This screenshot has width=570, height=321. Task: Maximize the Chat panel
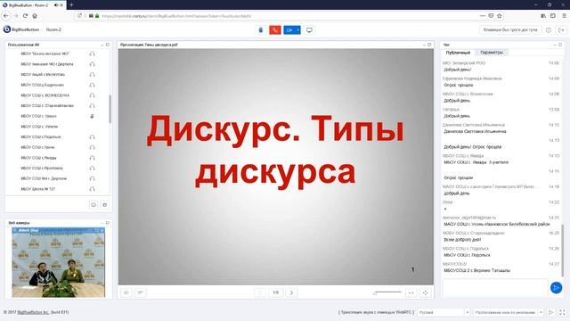tap(560, 45)
